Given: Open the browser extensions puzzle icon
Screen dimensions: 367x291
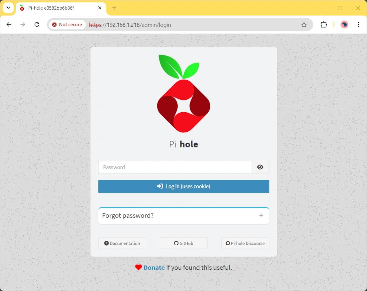Looking at the screenshot, I should click(324, 24).
